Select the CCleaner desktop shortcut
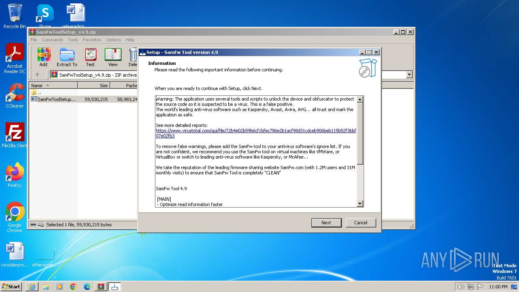 coord(15,96)
